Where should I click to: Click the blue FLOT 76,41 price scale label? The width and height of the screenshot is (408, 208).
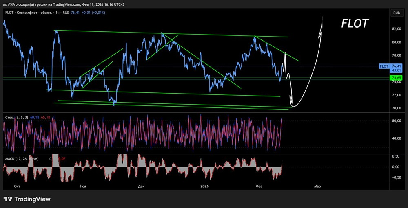(x=391, y=68)
